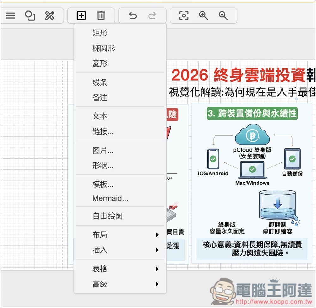The image size is (316, 308).
Task: Open the hamburger diagram menu
Action: tap(10, 15)
